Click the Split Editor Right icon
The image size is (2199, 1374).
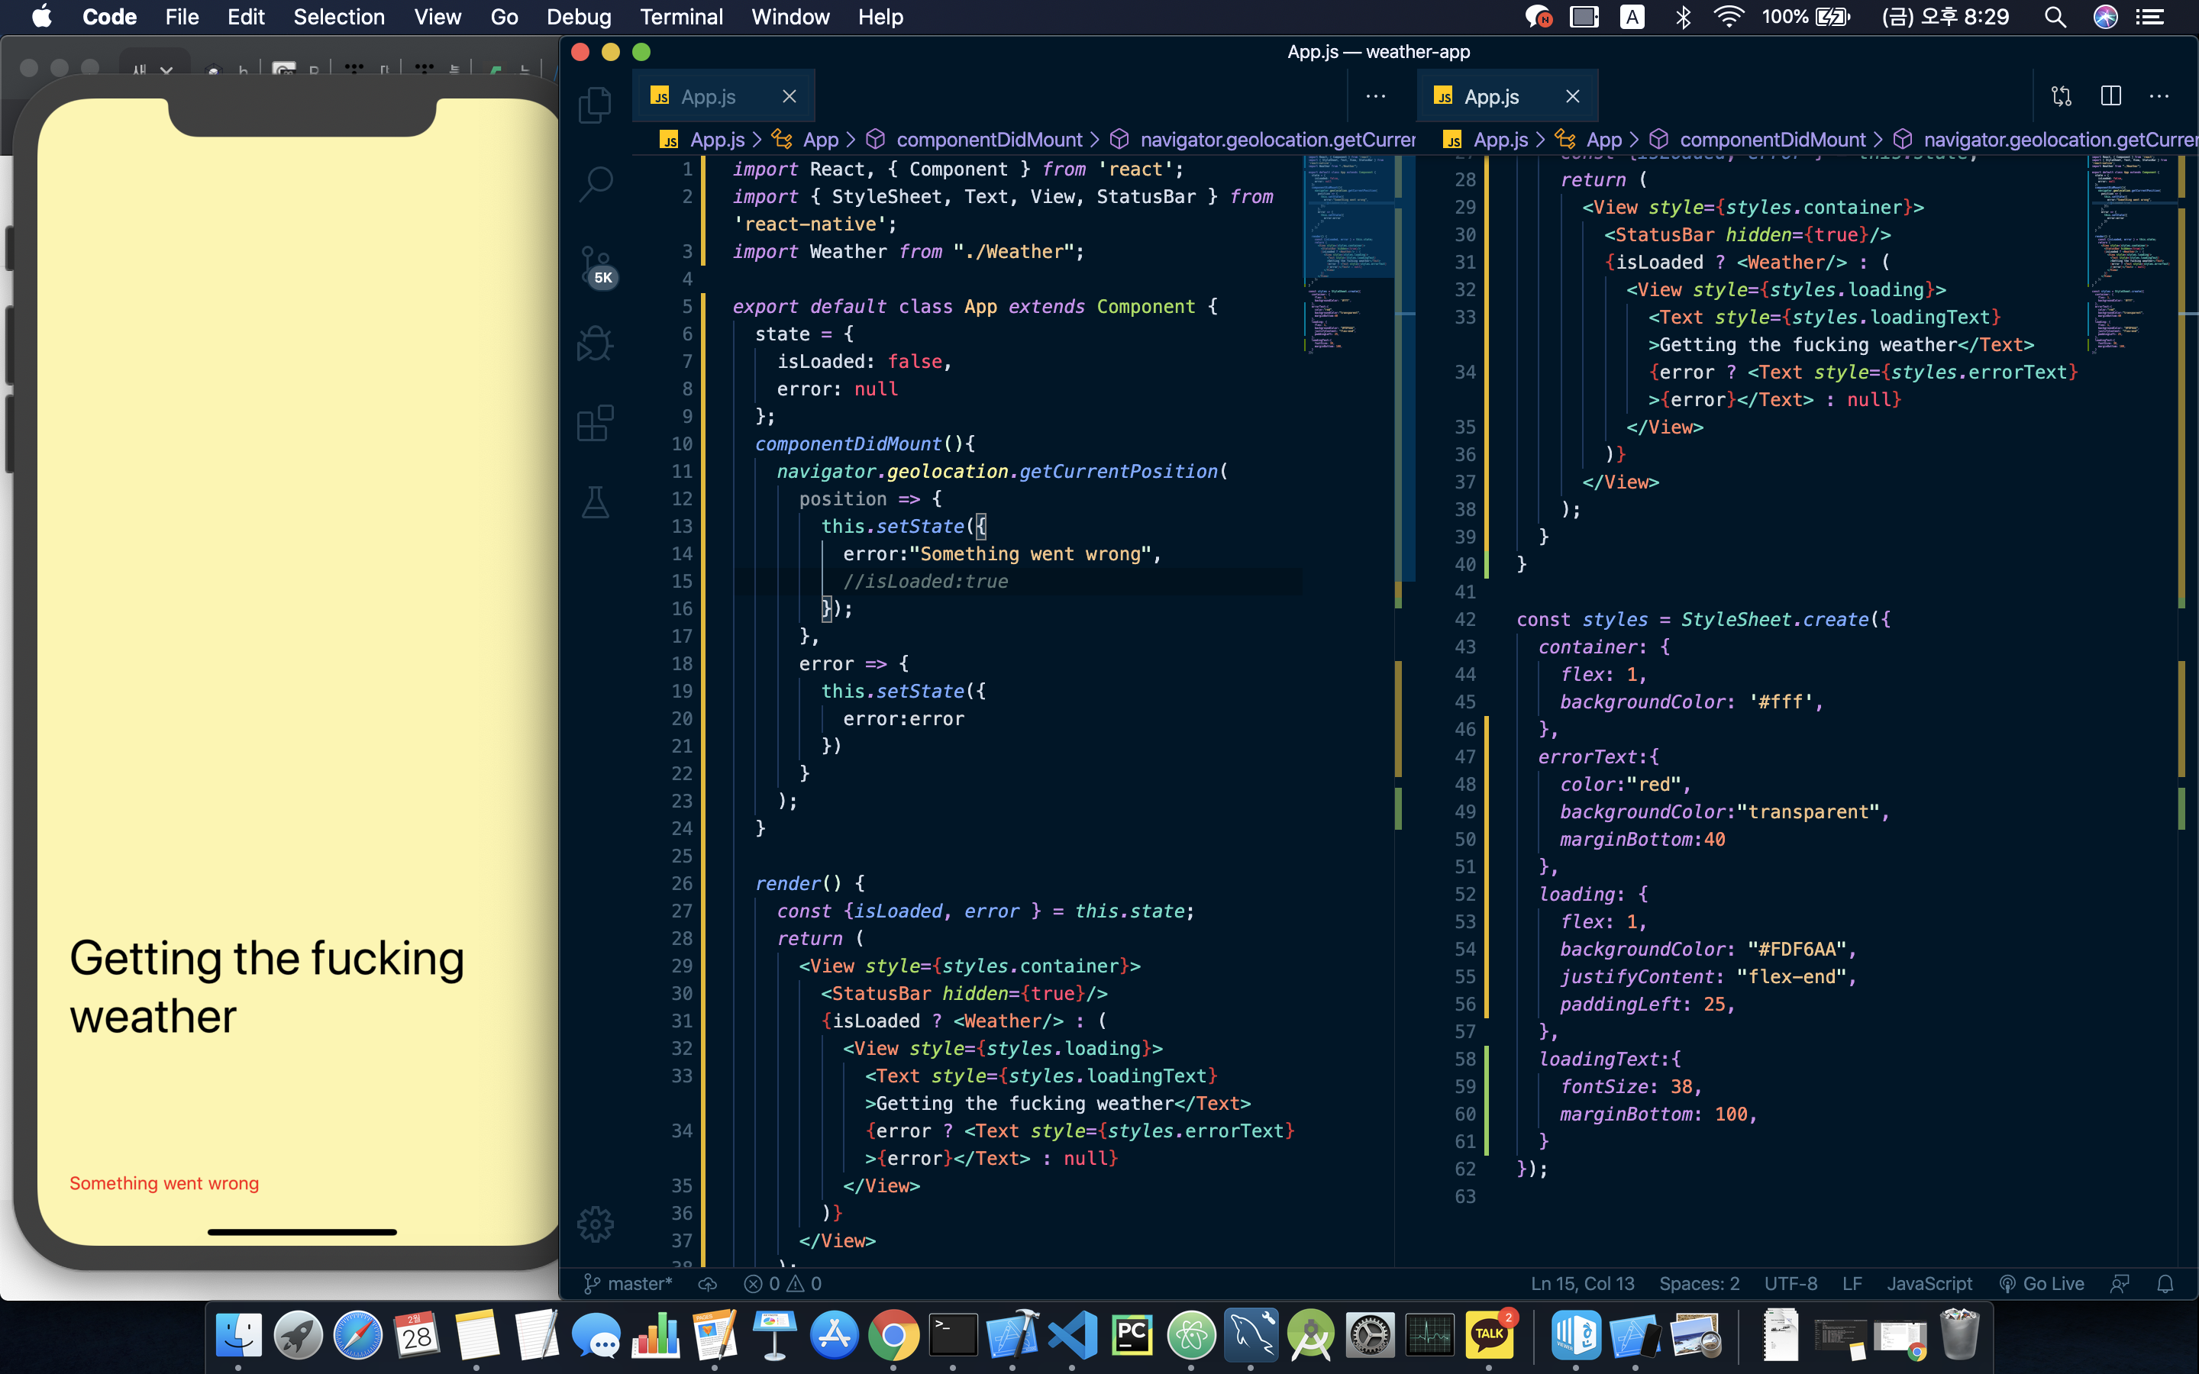[2110, 96]
